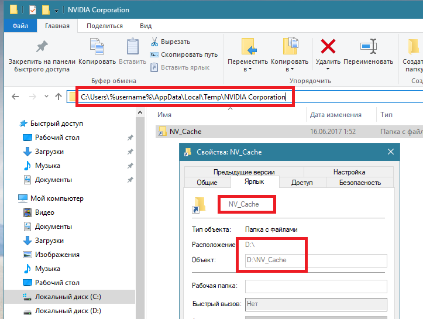The height and width of the screenshot is (319, 423).
Task: Open the Предыдущие версии tab
Action: tap(244, 172)
